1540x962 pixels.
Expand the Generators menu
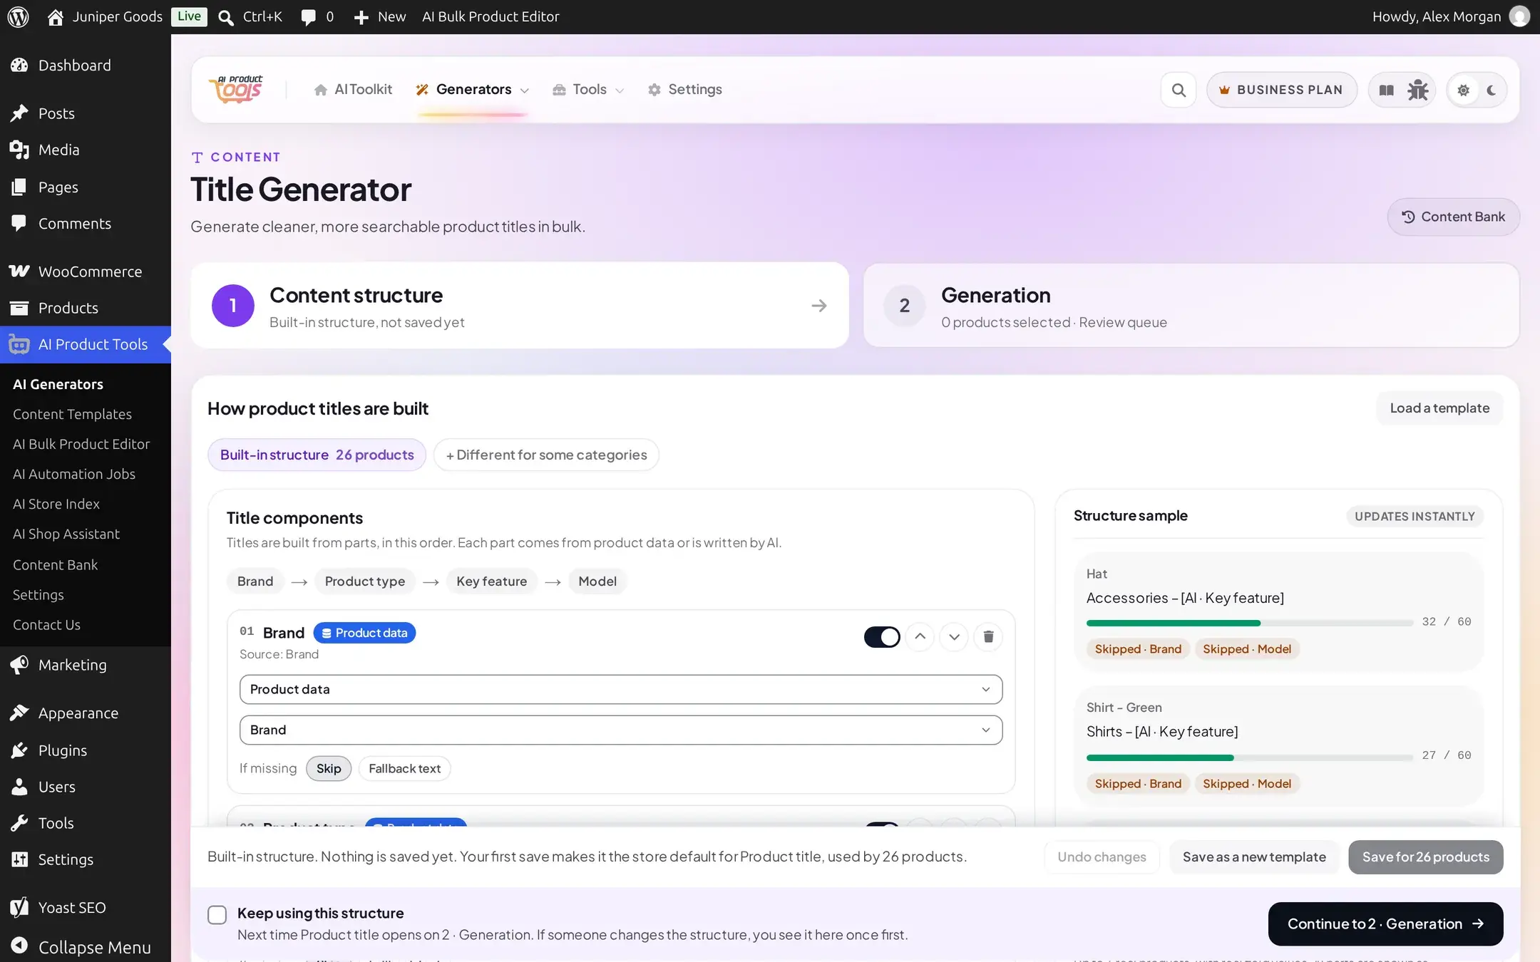pyautogui.click(x=473, y=90)
